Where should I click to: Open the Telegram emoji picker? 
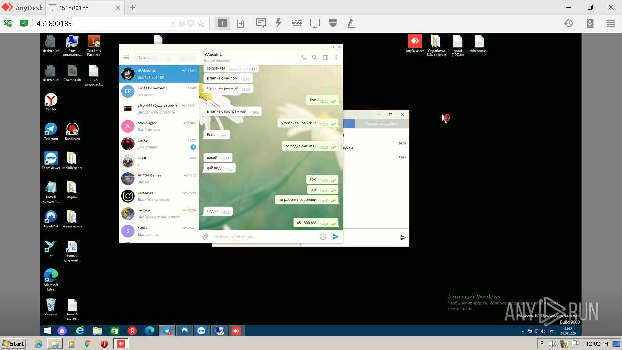coord(323,237)
